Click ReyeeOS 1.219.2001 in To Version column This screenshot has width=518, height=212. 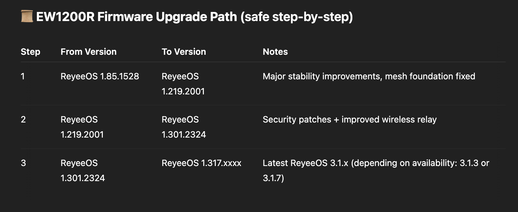tap(183, 84)
